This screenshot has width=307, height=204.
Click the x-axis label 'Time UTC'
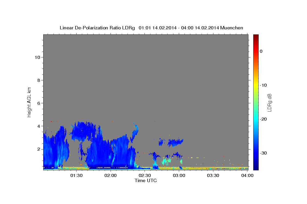click(x=146, y=181)
